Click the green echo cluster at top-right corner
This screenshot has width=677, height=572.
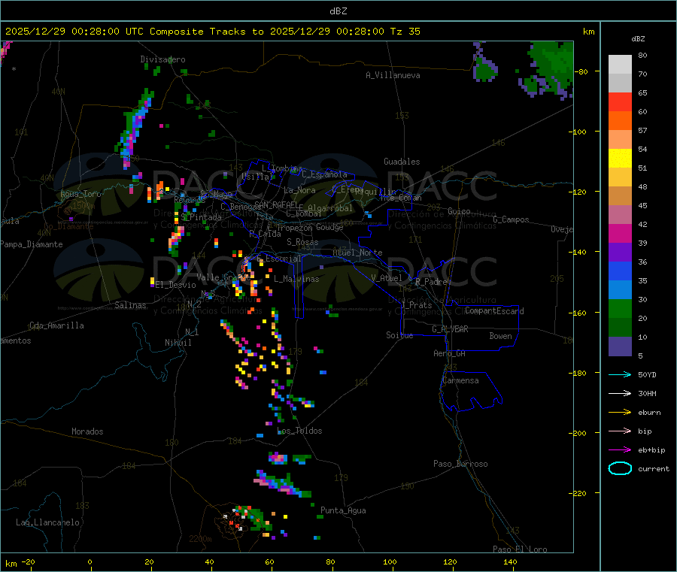pyautogui.click(x=550, y=69)
